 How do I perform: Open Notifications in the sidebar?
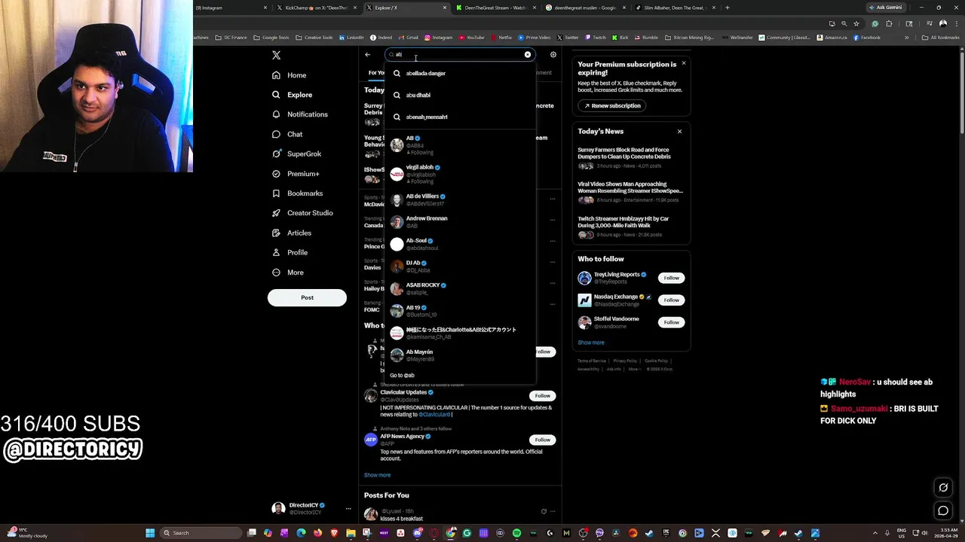[x=299, y=114]
